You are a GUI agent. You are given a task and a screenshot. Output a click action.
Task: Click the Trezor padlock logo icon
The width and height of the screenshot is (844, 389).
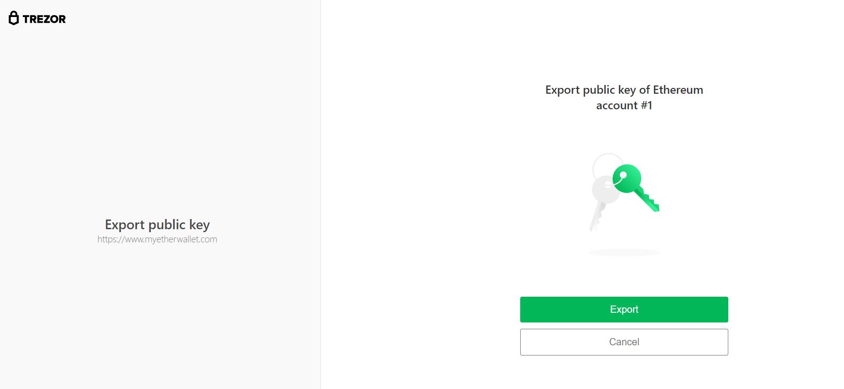click(14, 18)
